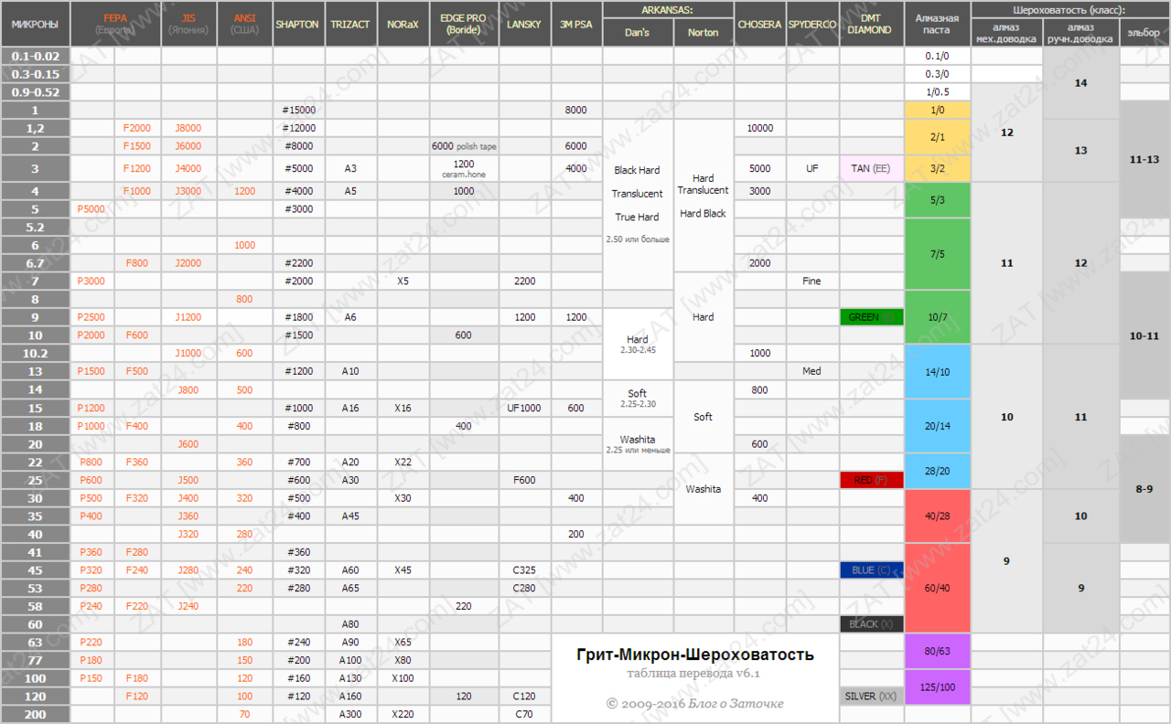Select the 10000 Chosera cell
This screenshot has width=1171, height=724.
point(759,128)
